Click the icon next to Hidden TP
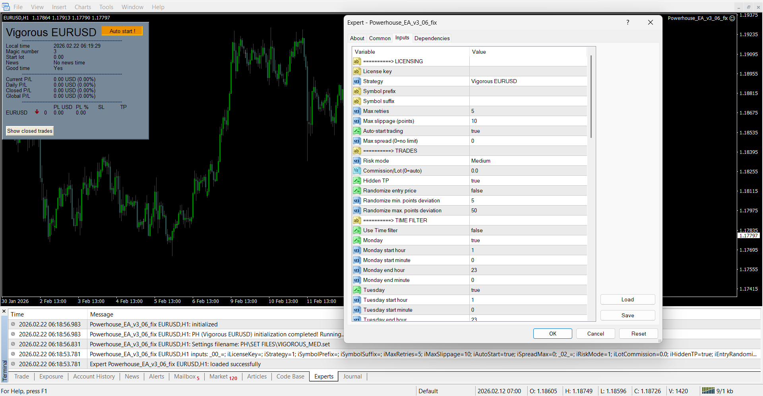This screenshot has width=763, height=396. (x=356, y=181)
